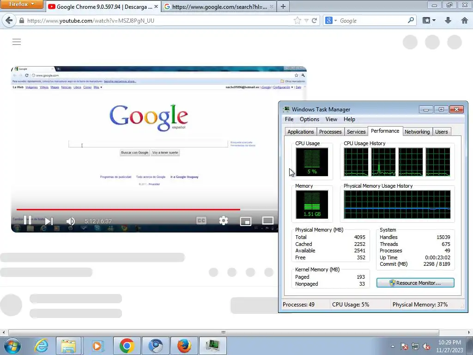Switch to the Networking tab
Image resolution: width=473 pixels, height=355 pixels.
point(417,132)
